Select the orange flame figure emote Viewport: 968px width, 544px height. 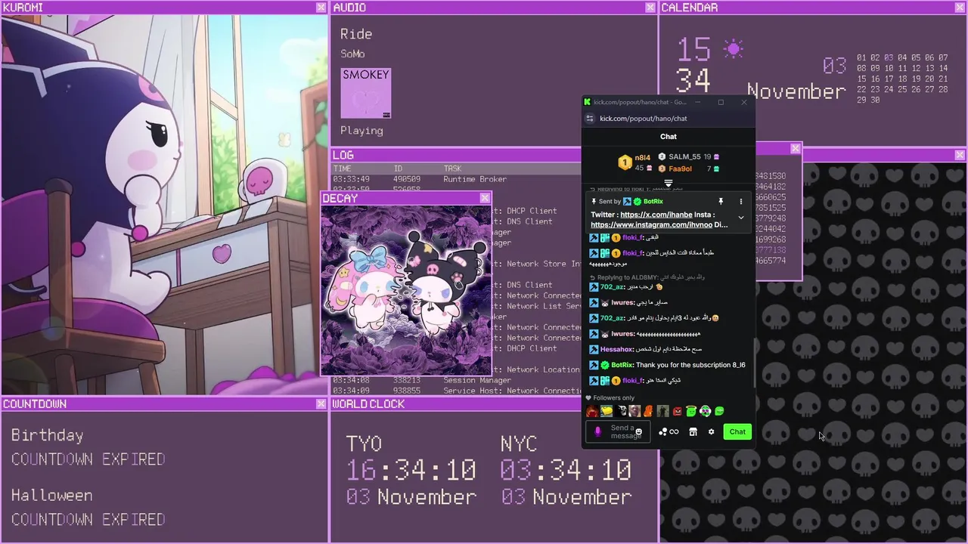[x=649, y=411]
